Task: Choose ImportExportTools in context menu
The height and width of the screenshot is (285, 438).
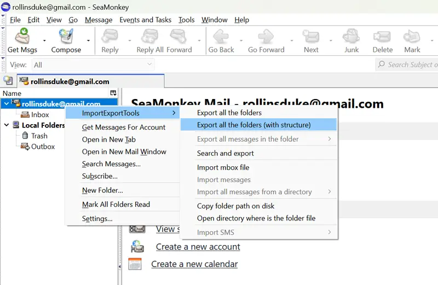Action: 123,113
